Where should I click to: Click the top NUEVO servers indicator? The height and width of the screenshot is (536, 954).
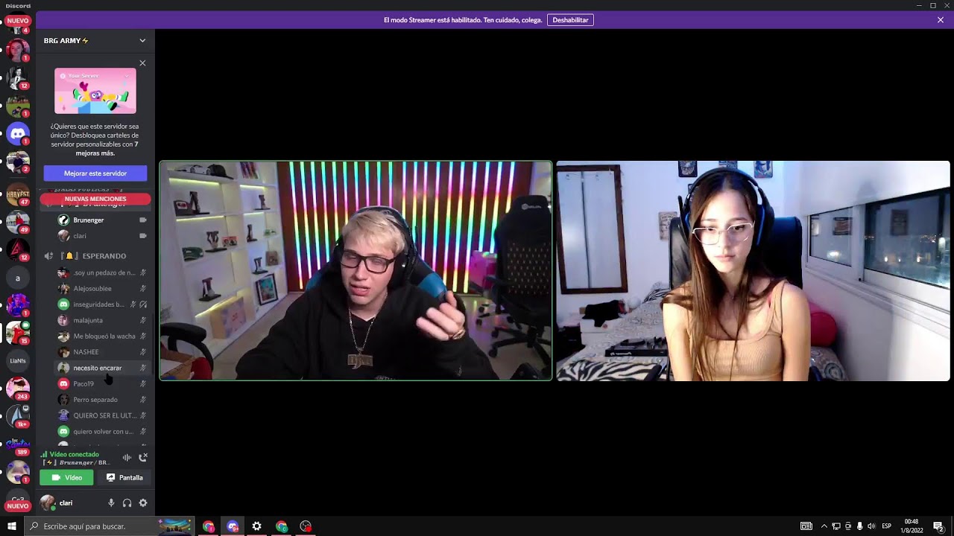point(18,21)
